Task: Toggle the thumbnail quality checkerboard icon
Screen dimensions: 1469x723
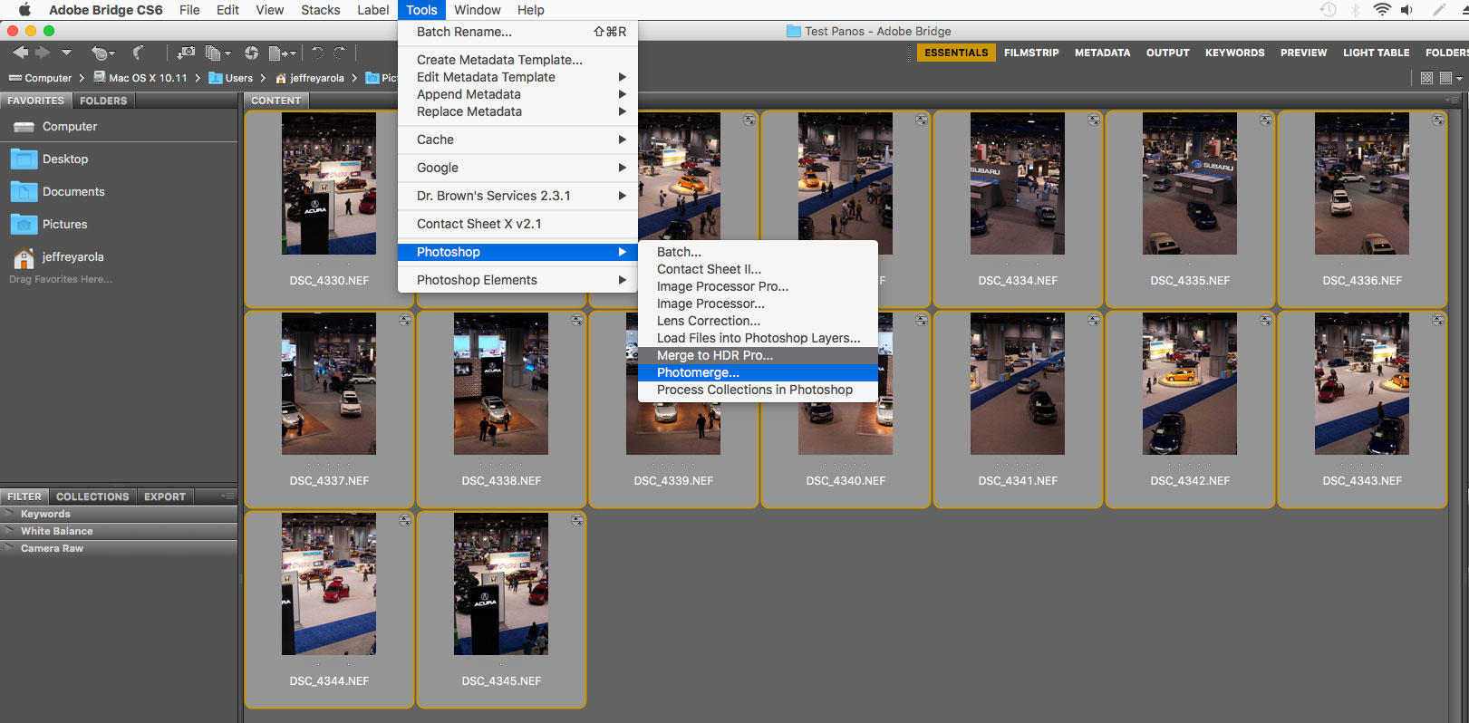Action: click(x=1426, y=78)
